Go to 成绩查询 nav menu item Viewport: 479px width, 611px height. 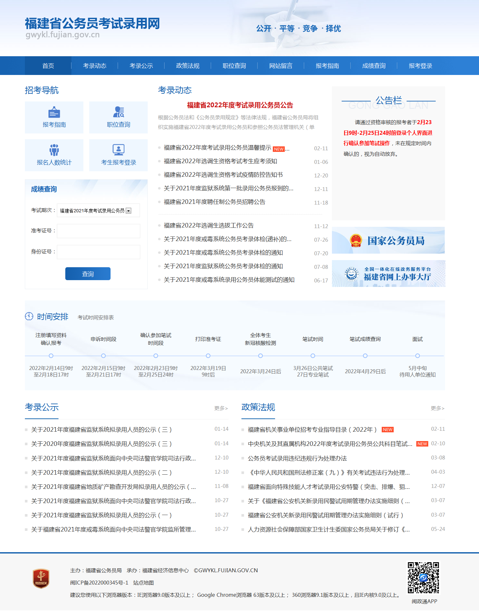click(x=374, y=66)
